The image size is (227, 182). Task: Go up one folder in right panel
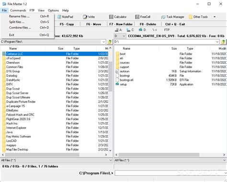coord(223,42)
